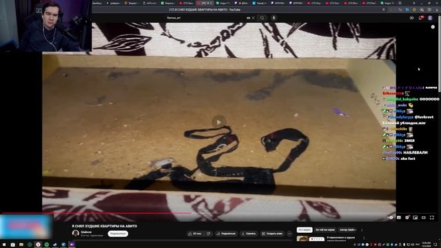Open browser downloads icon in toolbar
The width and height of the screenshot is (441, 248).
point(437,10)
